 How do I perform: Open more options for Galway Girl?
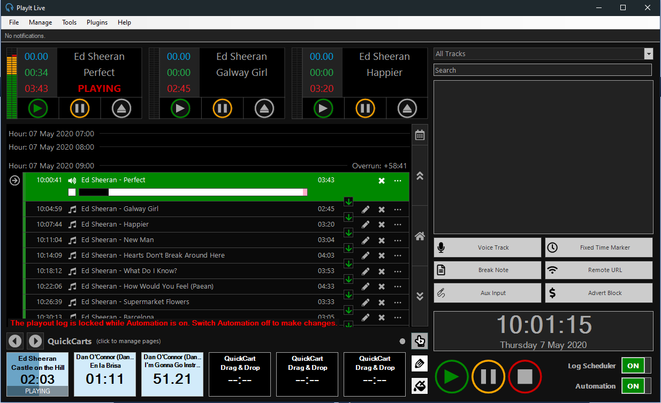[398, 210]
